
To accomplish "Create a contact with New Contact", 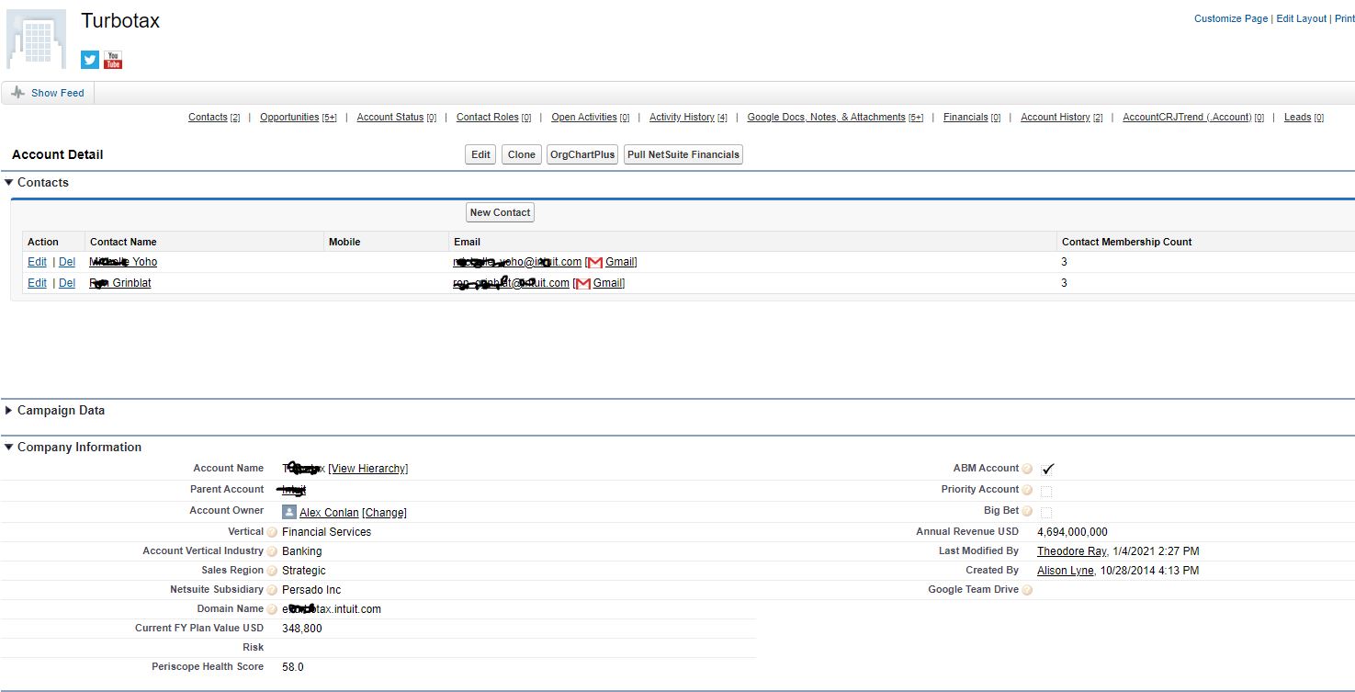I will pos(500,212).
